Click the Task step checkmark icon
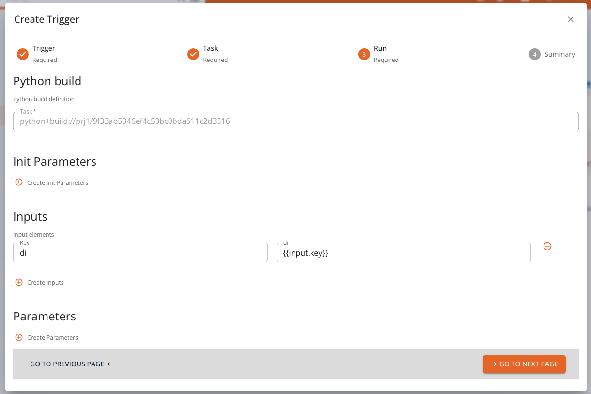This screenshot has height=394, width=591. coord(193,54)
